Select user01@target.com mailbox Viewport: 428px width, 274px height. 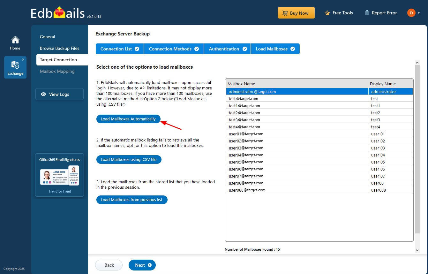coord(319,134)
